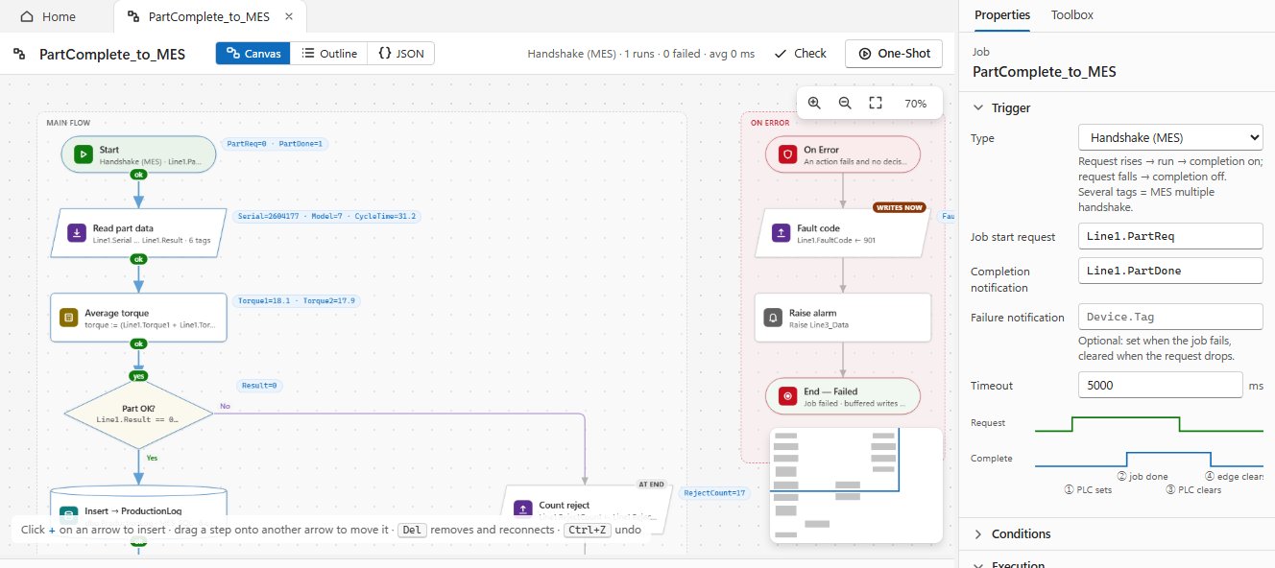Open the Toolbox panel tab
1275x568 pixels.
(x=1071, y=15)
